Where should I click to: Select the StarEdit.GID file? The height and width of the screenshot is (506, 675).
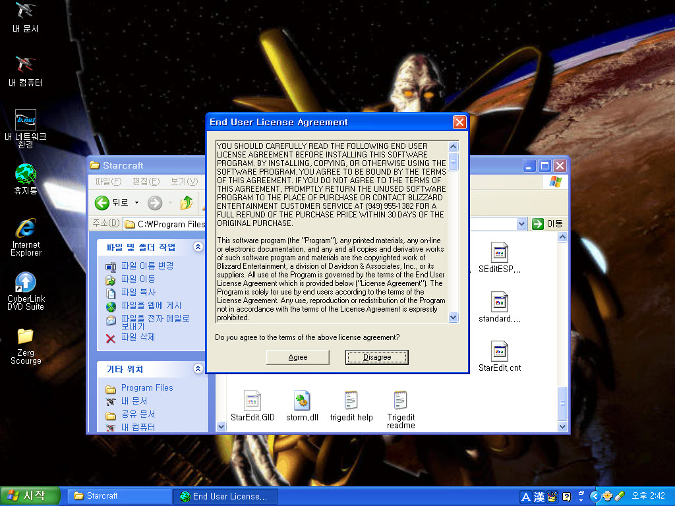[252, 406]
